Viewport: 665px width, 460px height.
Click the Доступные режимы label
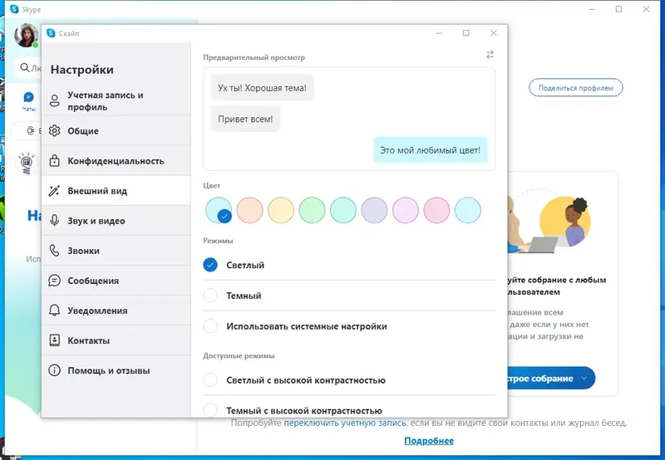(239, 356)
